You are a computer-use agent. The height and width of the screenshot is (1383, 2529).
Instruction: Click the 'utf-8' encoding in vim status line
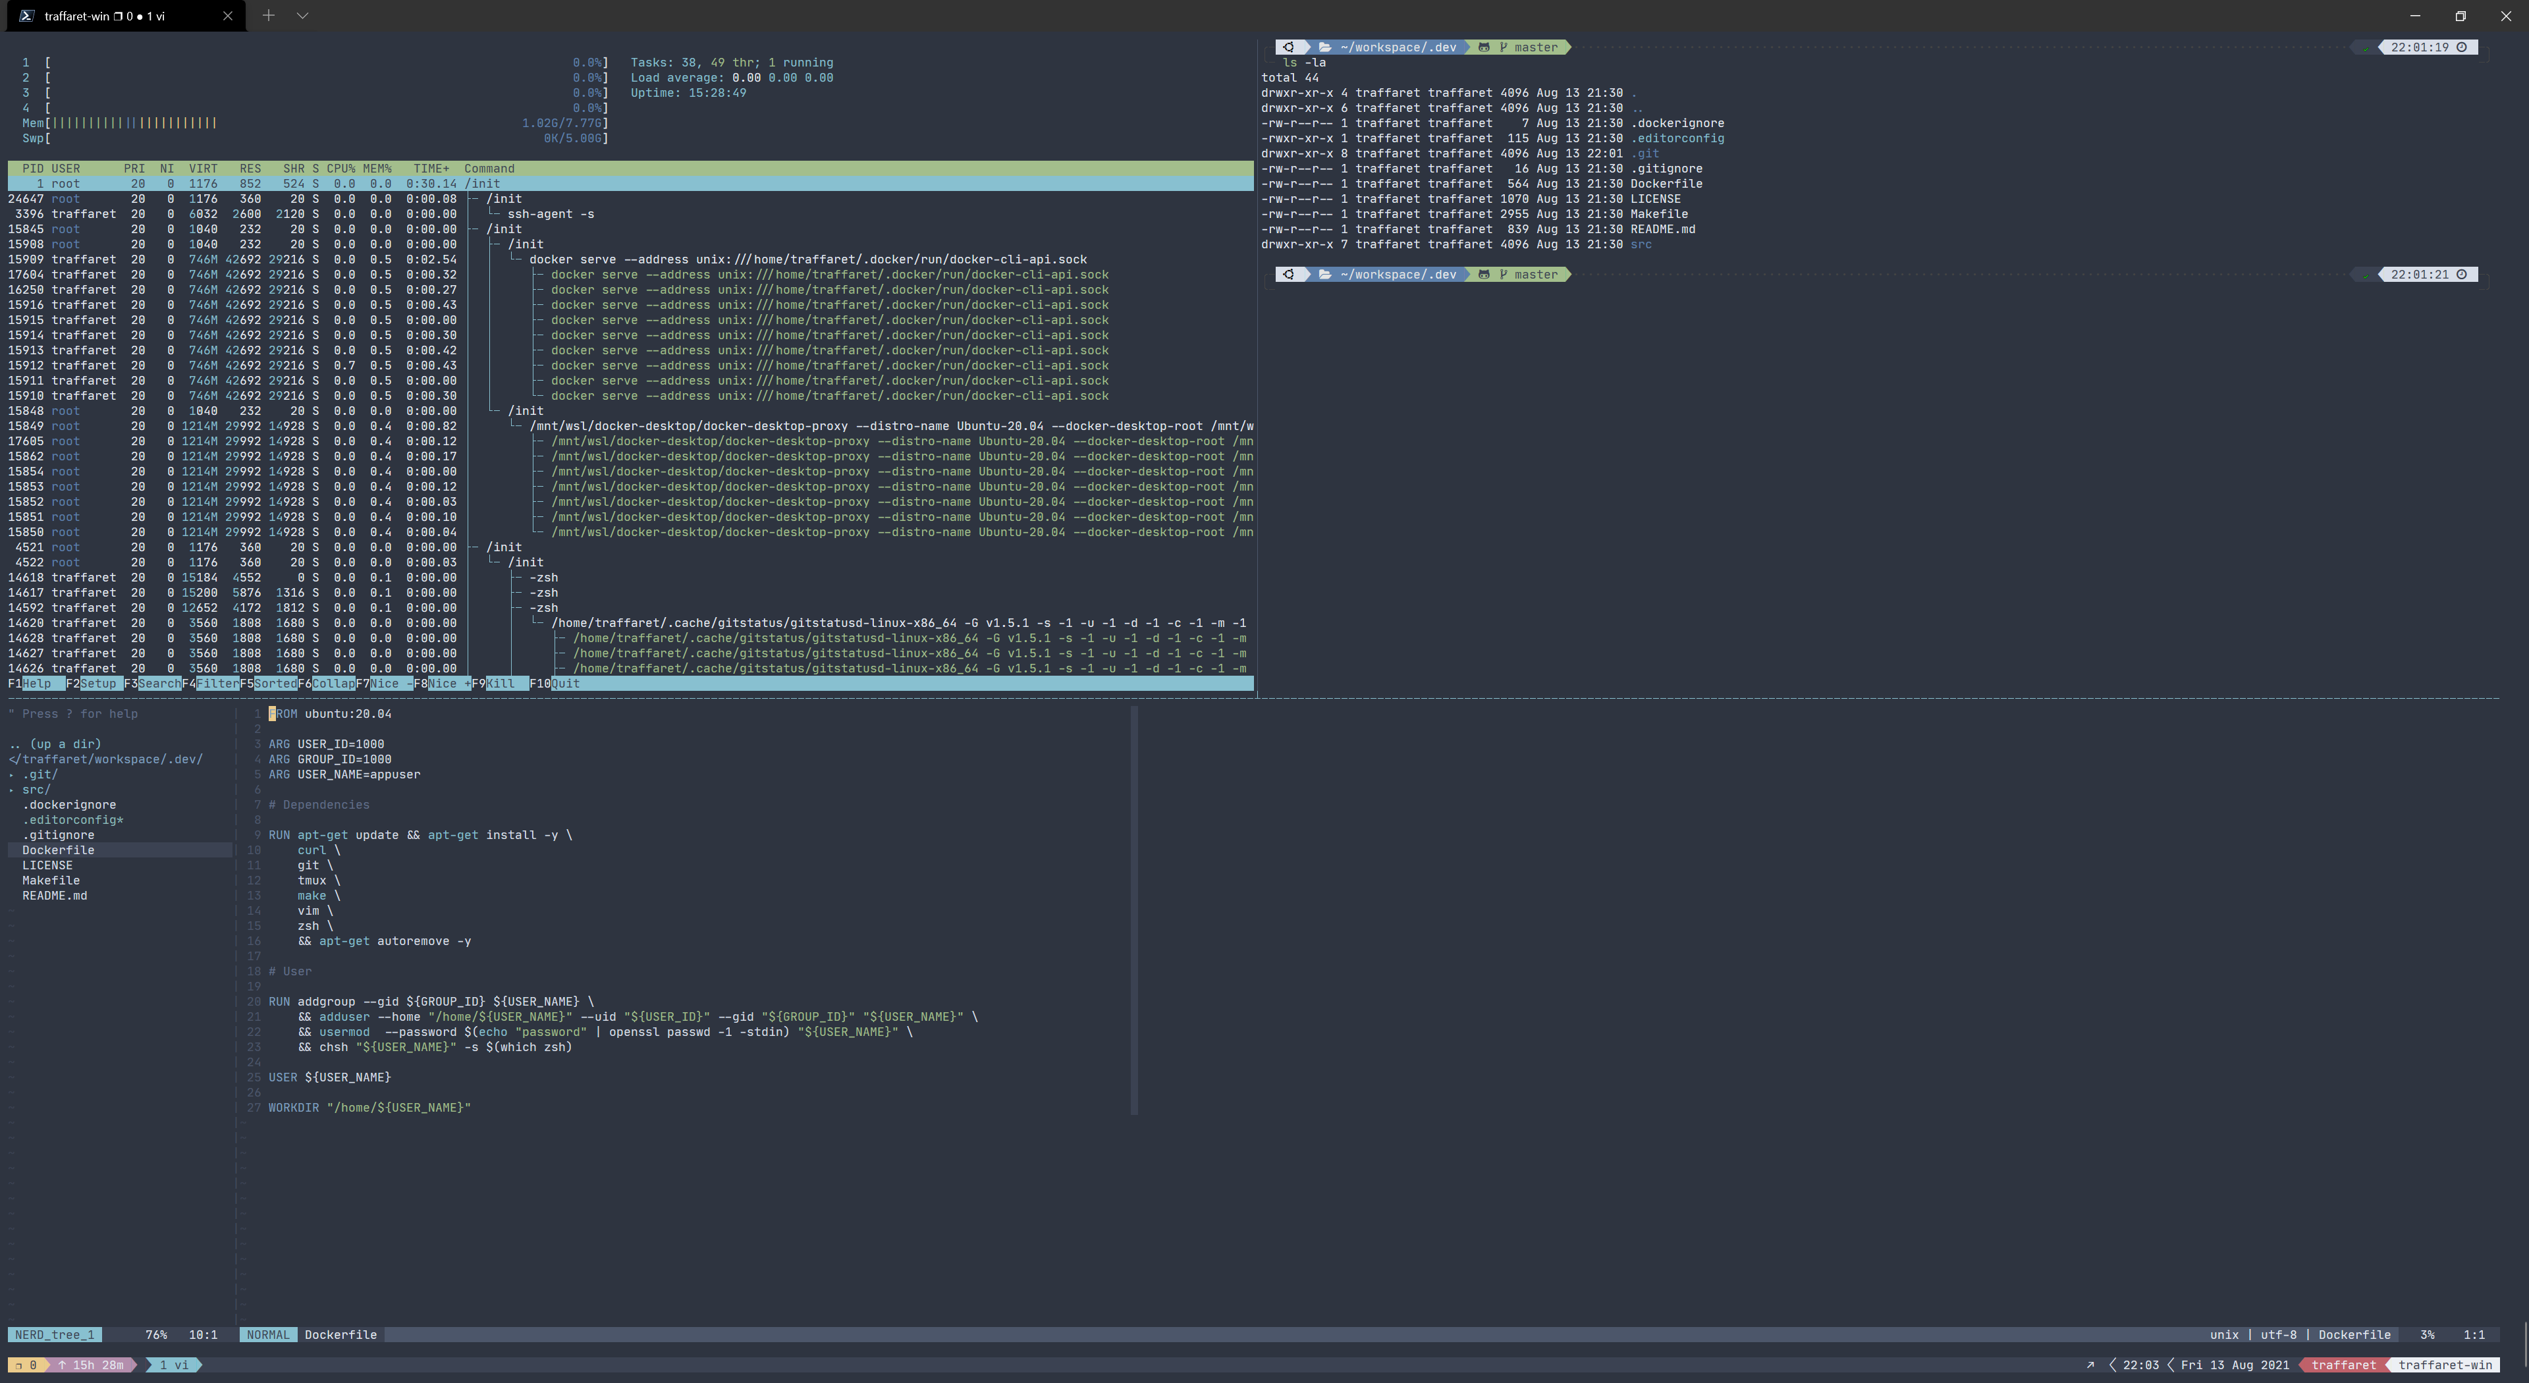tap(2279, 1335)
